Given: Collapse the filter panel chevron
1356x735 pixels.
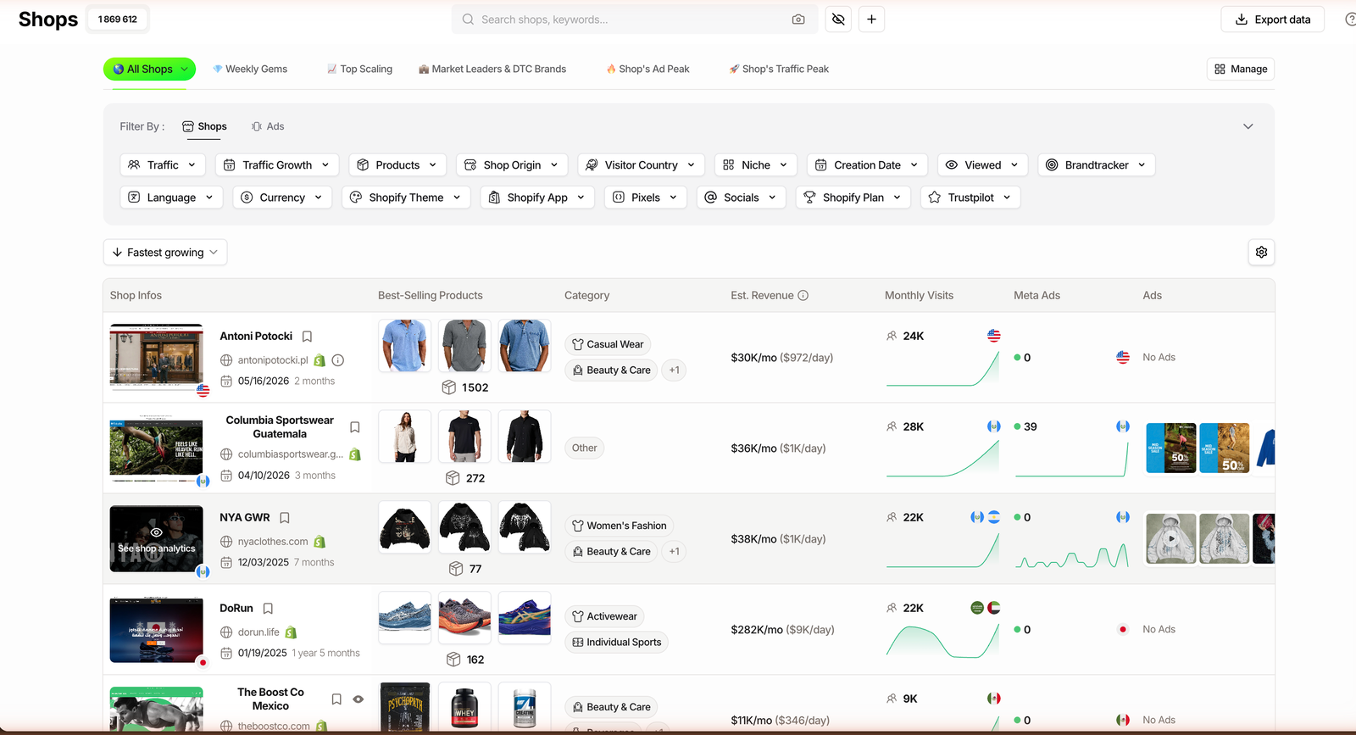Looking at the screenshot, I should 1248,126.
